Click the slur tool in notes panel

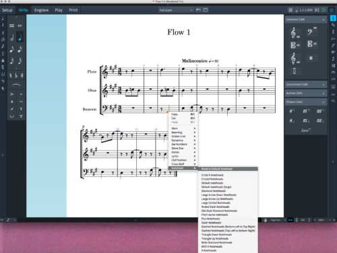(16, 85)
